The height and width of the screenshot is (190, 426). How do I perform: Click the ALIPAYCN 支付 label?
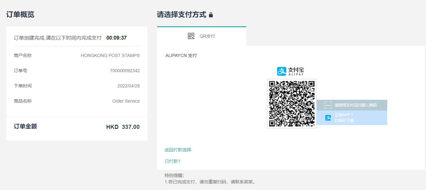pyautogui.click(x=181, y=55)
